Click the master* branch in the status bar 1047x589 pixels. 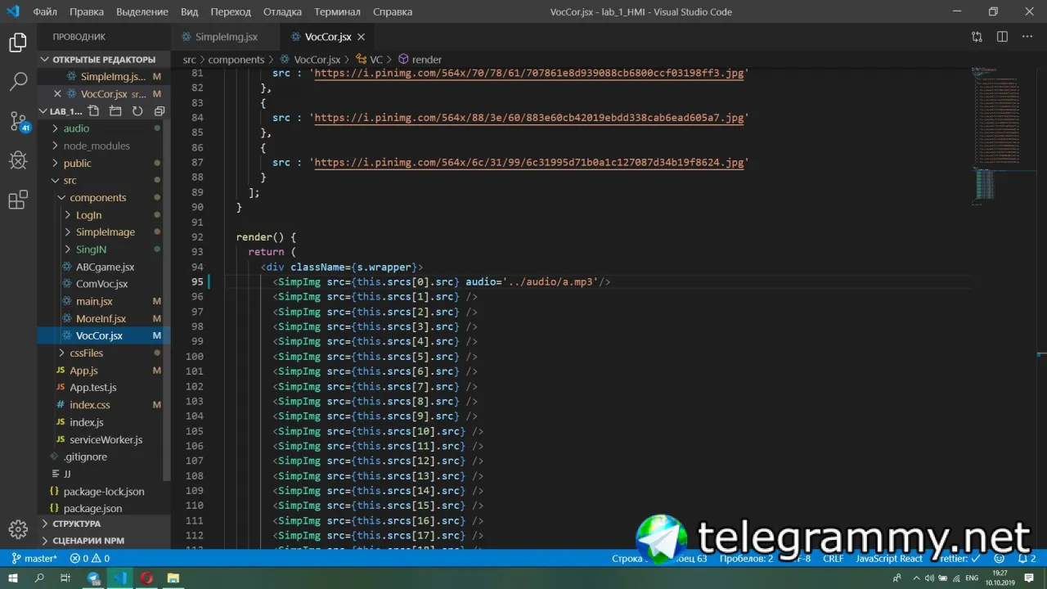tap(34, 559)
